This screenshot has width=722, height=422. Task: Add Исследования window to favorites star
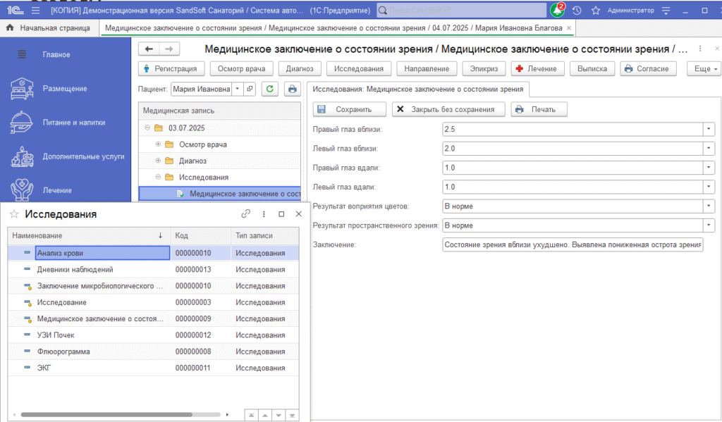(14, 214)
